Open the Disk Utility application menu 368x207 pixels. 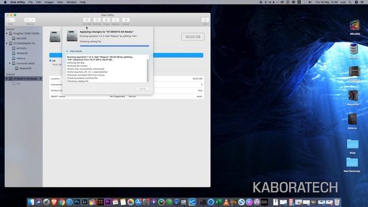pos(17,2)
